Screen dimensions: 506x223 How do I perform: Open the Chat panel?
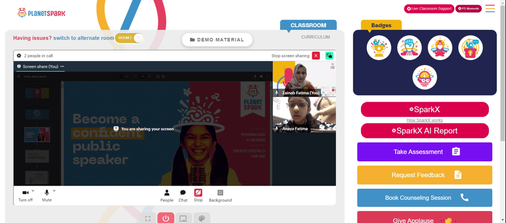(x=183, y=196)
